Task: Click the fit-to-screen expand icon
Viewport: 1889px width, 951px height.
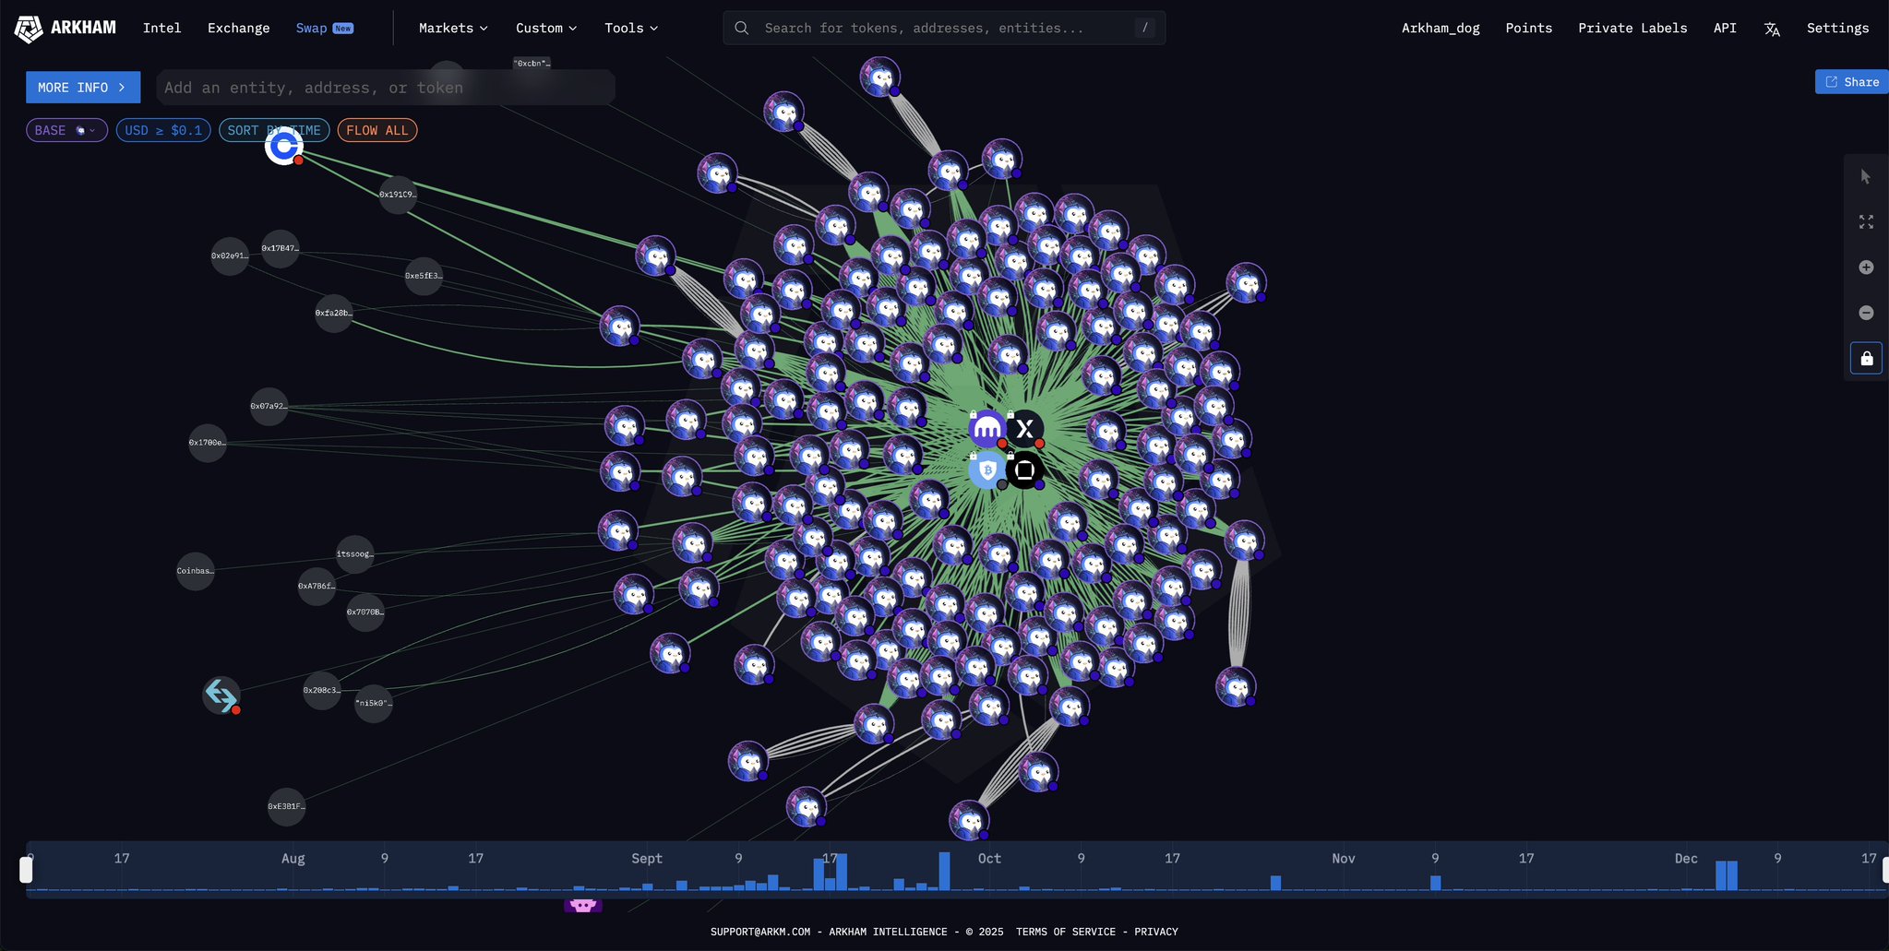Action: (1866, 222)
